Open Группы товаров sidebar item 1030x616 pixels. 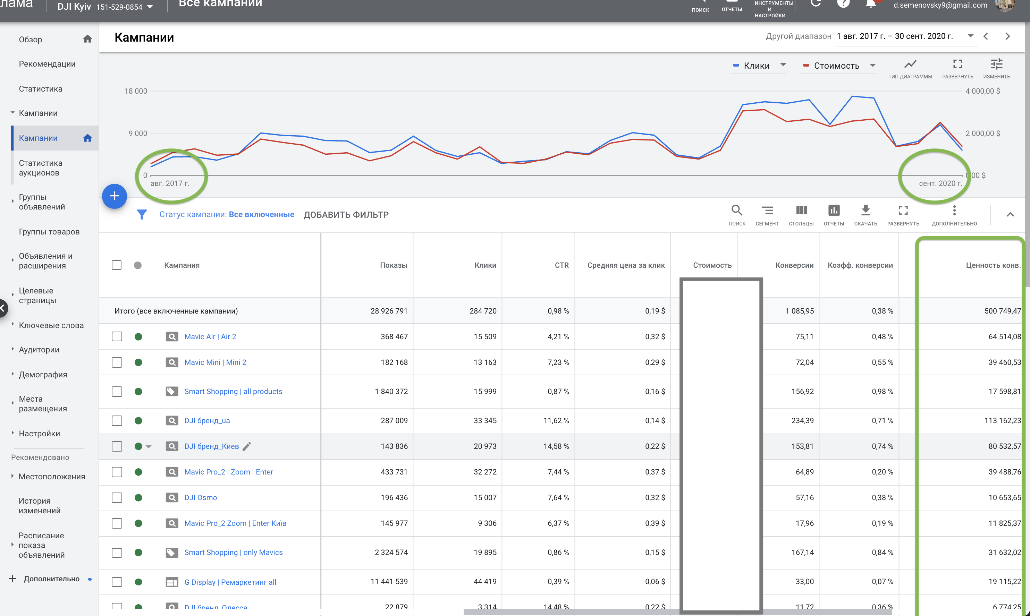(x=49, y=232)
